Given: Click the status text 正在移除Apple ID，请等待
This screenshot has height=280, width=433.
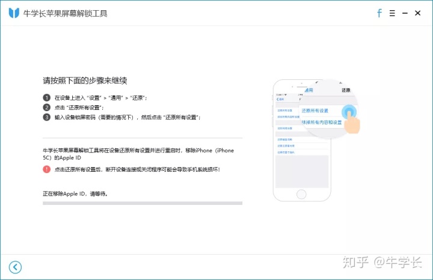Looking at the screenshot, I should tap(75, 193).
